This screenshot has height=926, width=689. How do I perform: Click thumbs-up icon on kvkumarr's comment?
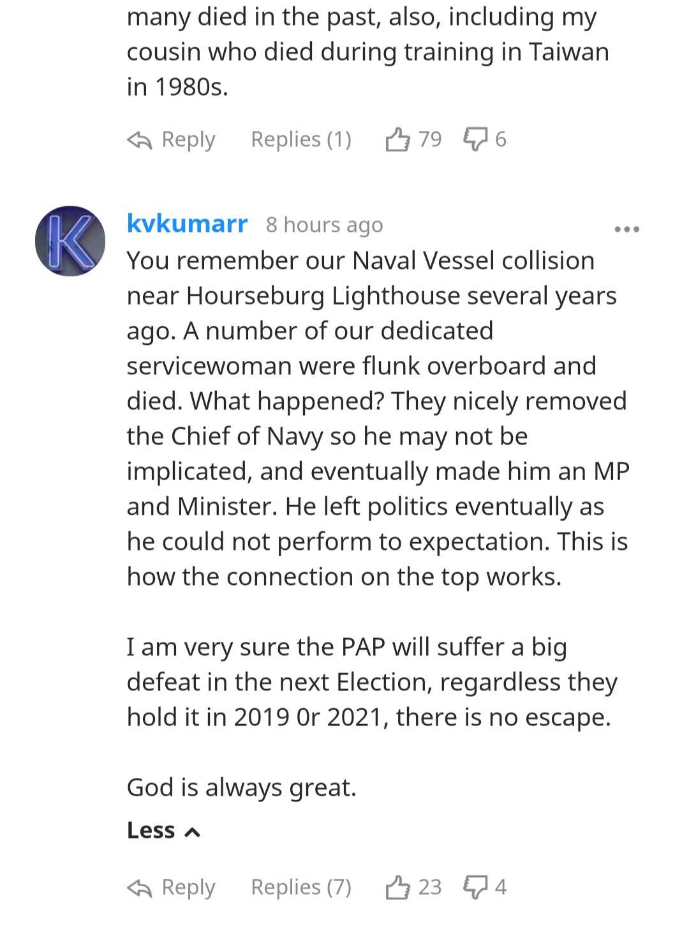397,887
